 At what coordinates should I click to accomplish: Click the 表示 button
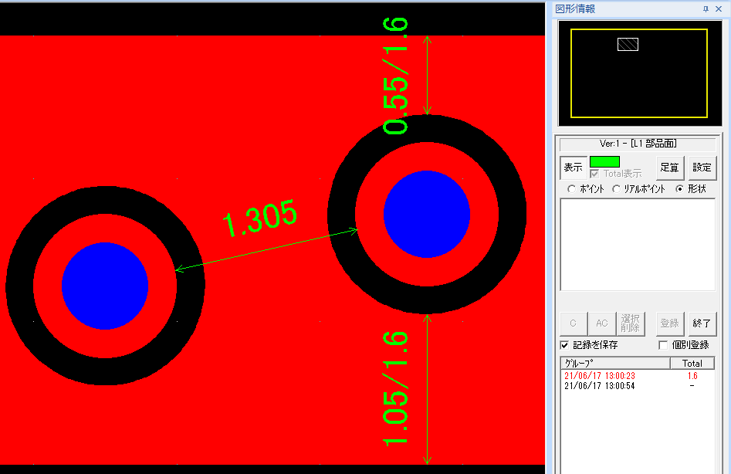click(x=574, y=168)
